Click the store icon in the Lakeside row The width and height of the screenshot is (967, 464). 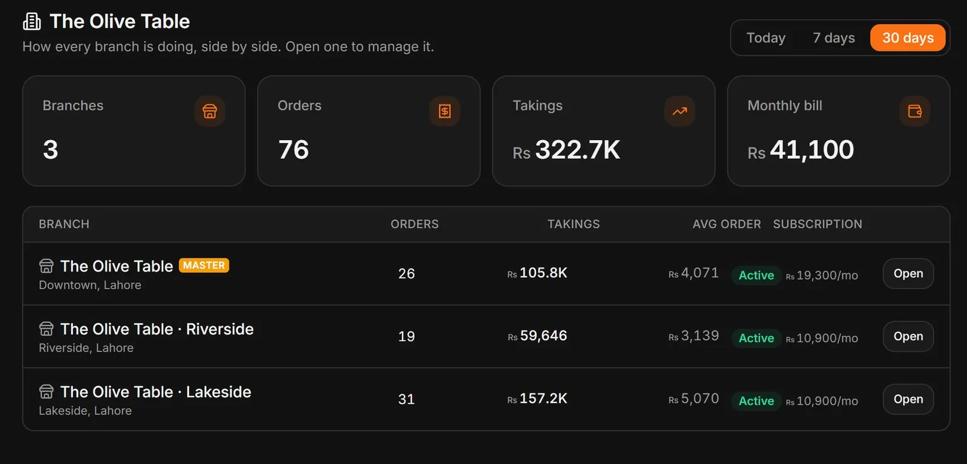(47, 391)
